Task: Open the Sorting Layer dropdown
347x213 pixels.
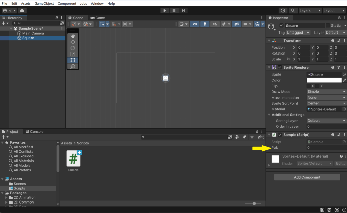Action: pos(326,121)
